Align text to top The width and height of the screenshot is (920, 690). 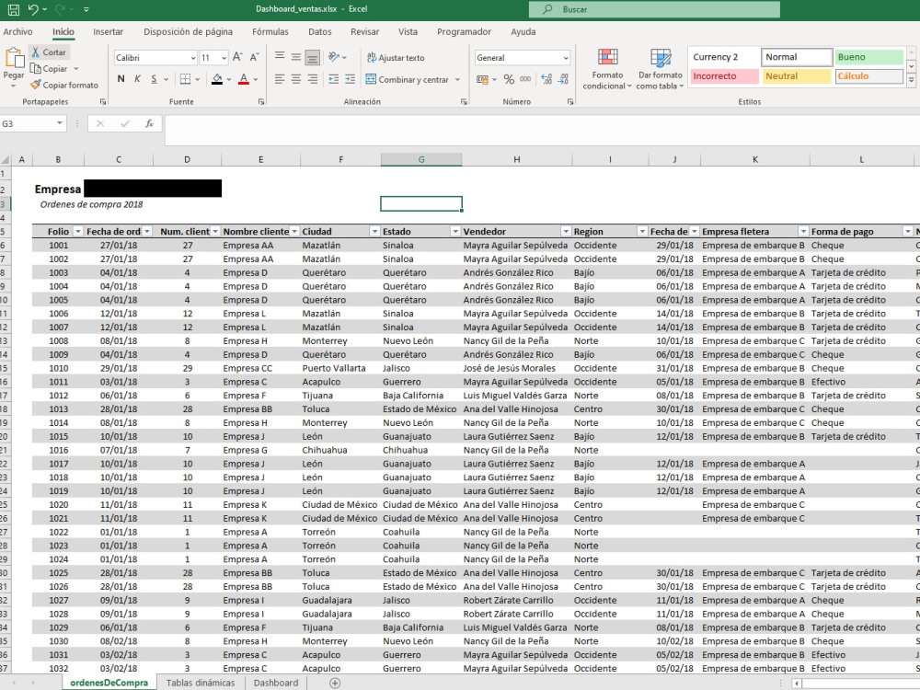click(280, 57)
